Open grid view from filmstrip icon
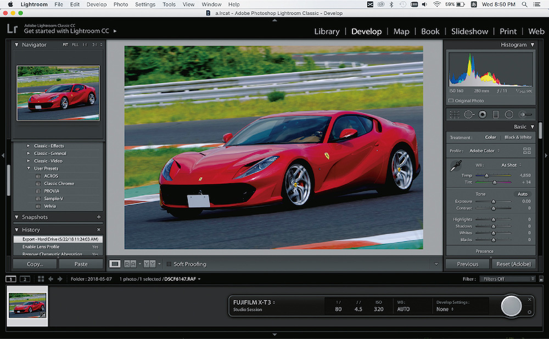Screen dimensions: 549x339 (41, 279)
